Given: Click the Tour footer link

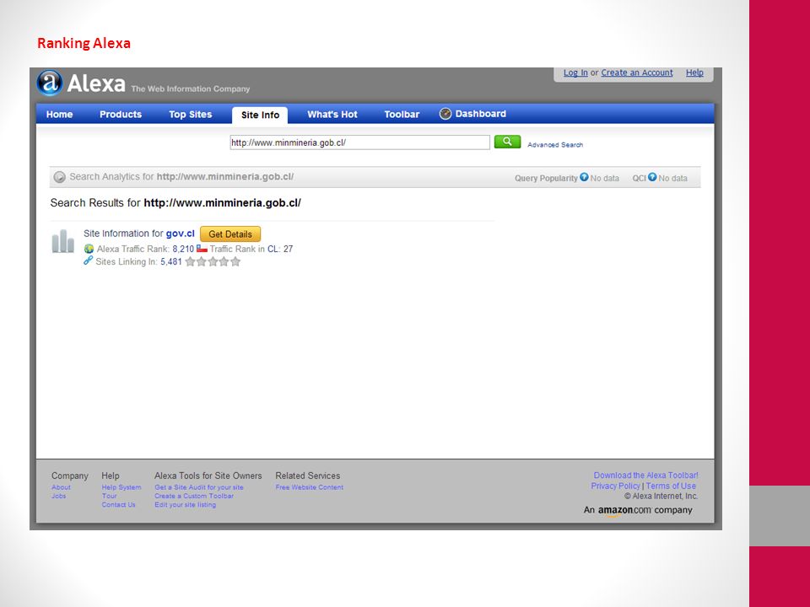Looking at the screenshot, I should (109, 496).
